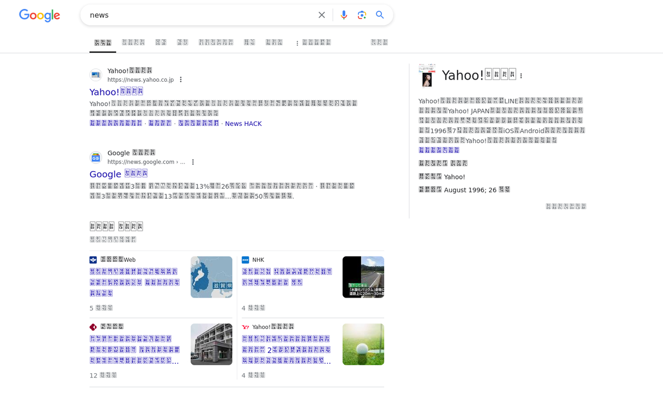This screenshot has width=663, height=403.
Task: Click the "Yahoo!" value in knowledge panel facts
Action: tap(455, 177)
